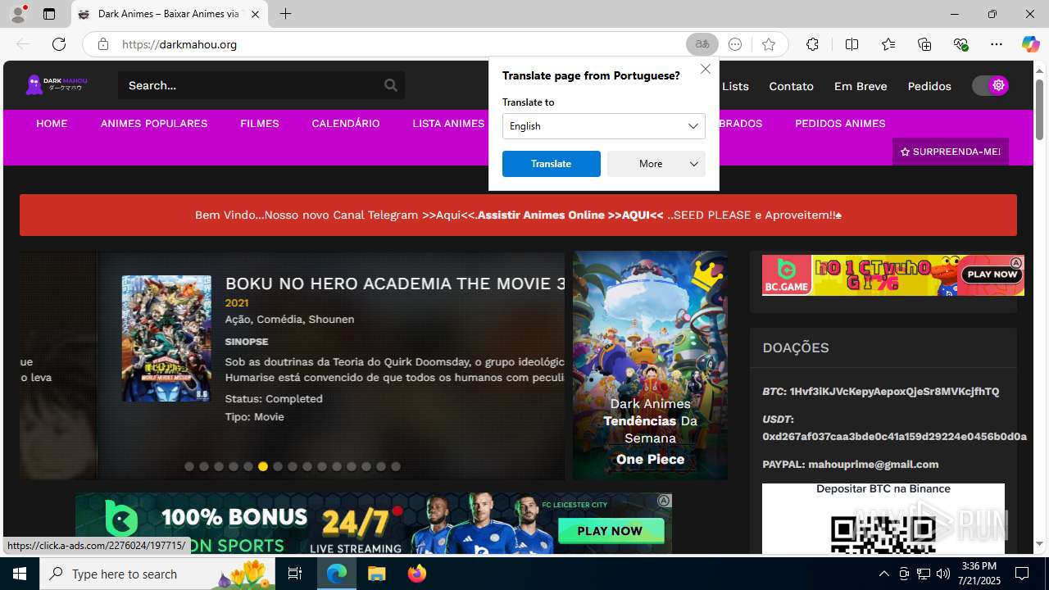The image size is (1049, 590).
Task: Open Browser essentials heart icon
Action: click(x=960, y=44)
